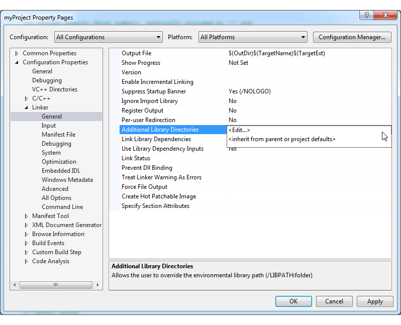This screenshot has height=325, width=401.
Task: Select VC++ Directories in the tree
Action: pos(54,89)
